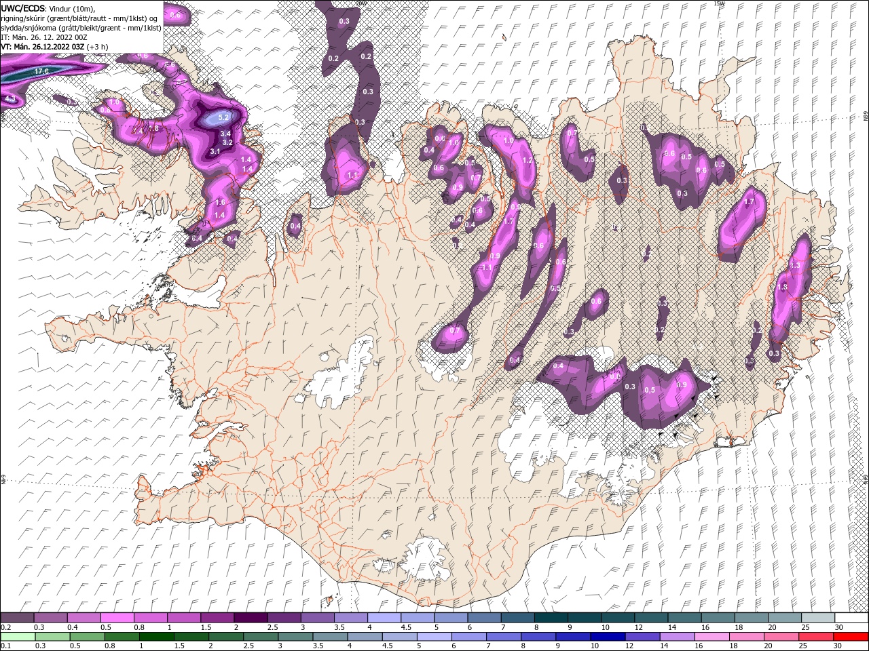Click the 3.4 value below the 5.2 peak

(225, 134)
